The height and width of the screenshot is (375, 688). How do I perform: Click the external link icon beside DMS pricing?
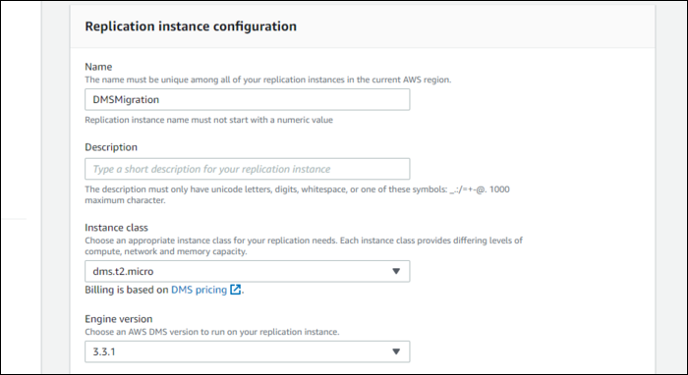click(236, 290)
